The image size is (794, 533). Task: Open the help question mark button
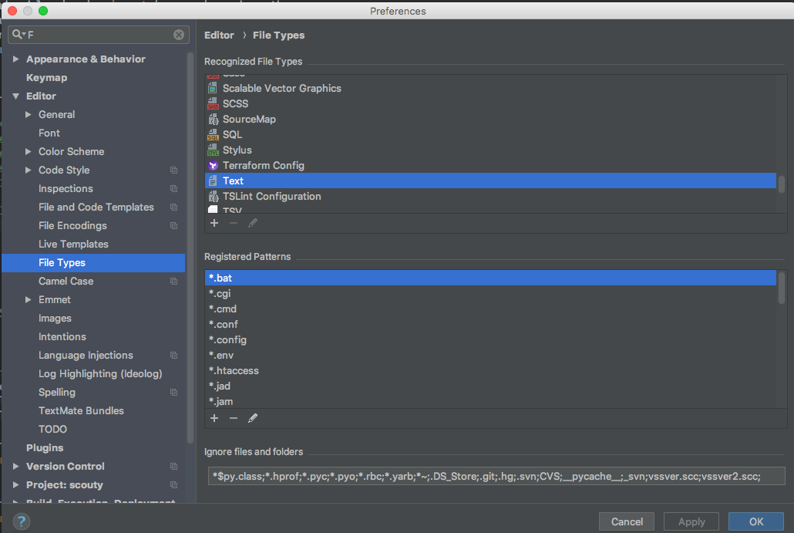click(21, 521)
